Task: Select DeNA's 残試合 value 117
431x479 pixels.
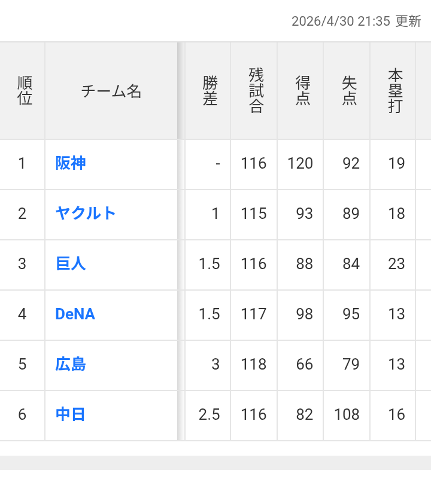Action: 254,314
